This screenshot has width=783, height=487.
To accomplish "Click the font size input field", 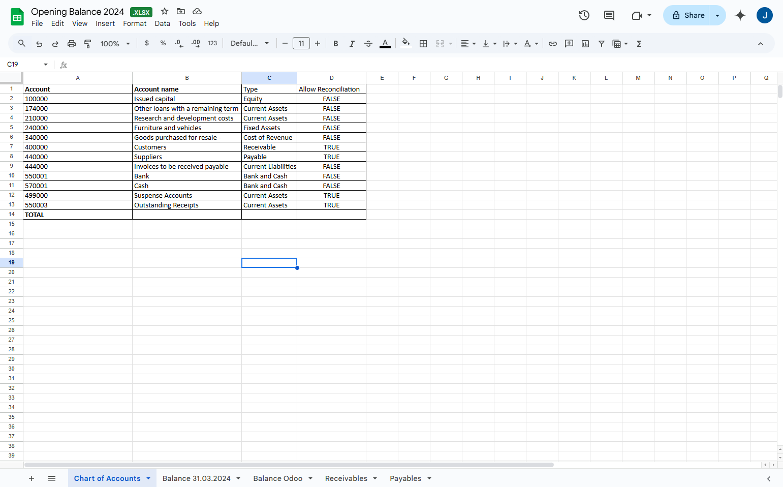I will [301, 44].
